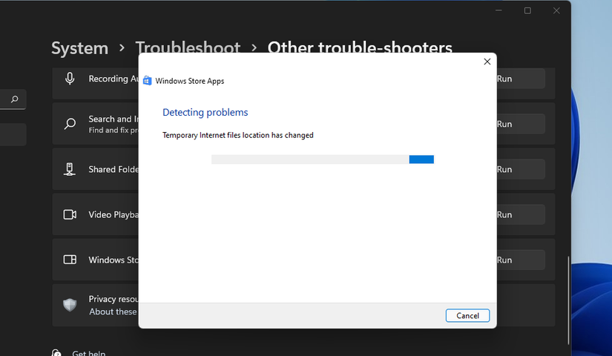Click the Search and Indexing magnifier icon
Viewport: 612px width, 356px height.
point(70,124)
